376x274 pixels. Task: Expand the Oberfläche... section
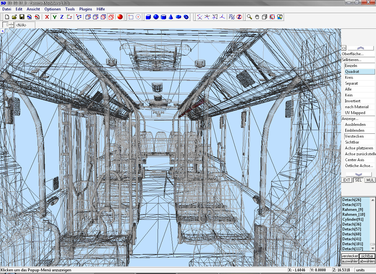(x=358, y=54)
